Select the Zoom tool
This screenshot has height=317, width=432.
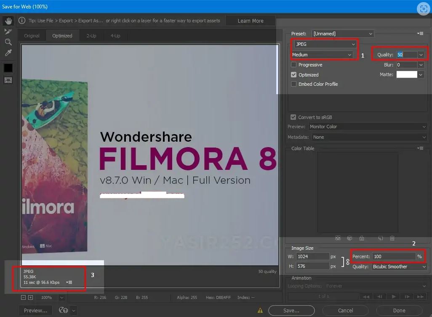(8, 42)
